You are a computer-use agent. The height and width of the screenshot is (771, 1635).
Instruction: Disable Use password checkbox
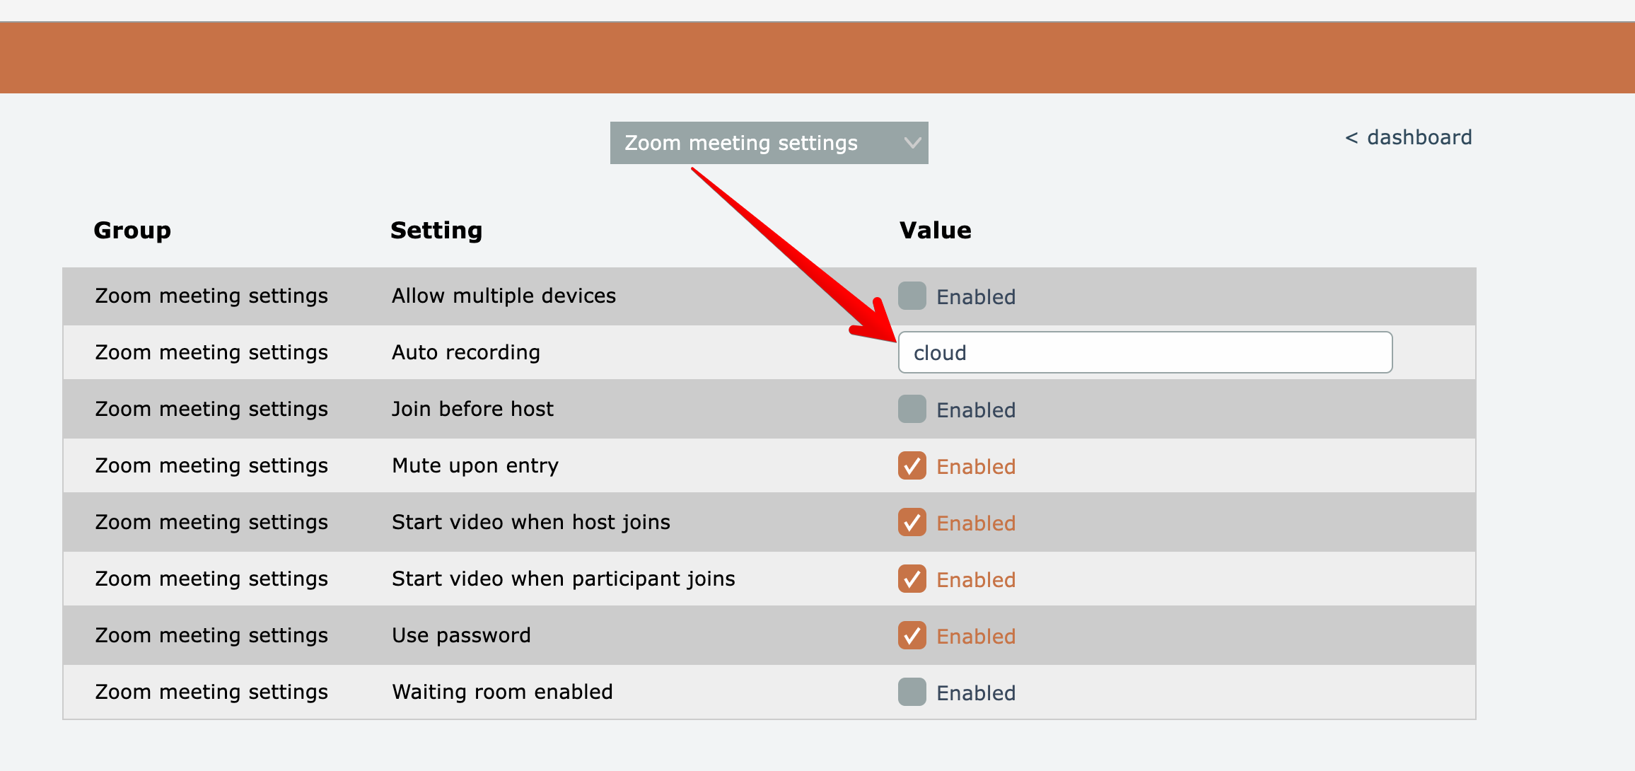point(912,635)
